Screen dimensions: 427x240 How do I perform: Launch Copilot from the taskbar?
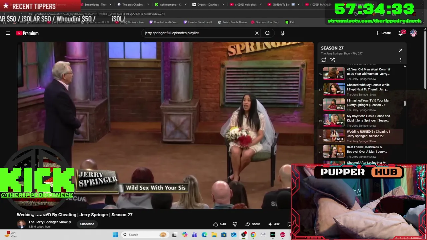click(185, 235)
